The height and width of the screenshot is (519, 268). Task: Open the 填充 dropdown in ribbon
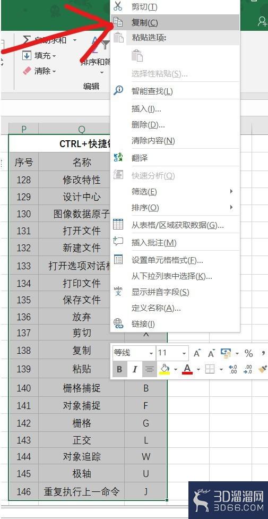54,56
